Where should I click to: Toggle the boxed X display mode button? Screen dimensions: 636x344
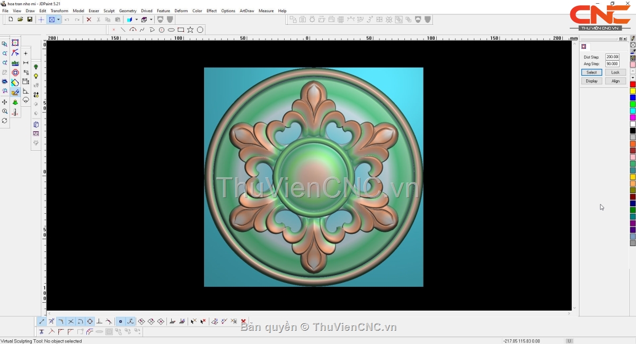tap(52, 20)
